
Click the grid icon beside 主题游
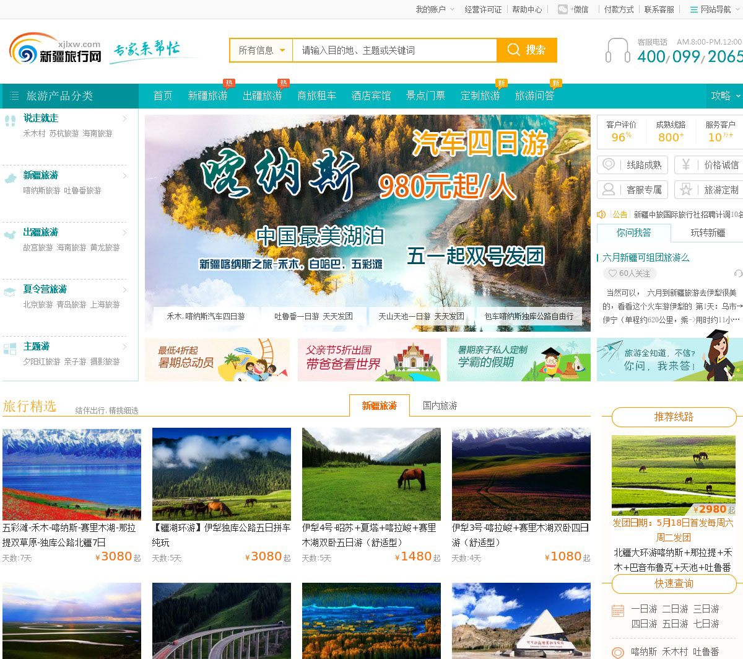click(x=10, y=349)
